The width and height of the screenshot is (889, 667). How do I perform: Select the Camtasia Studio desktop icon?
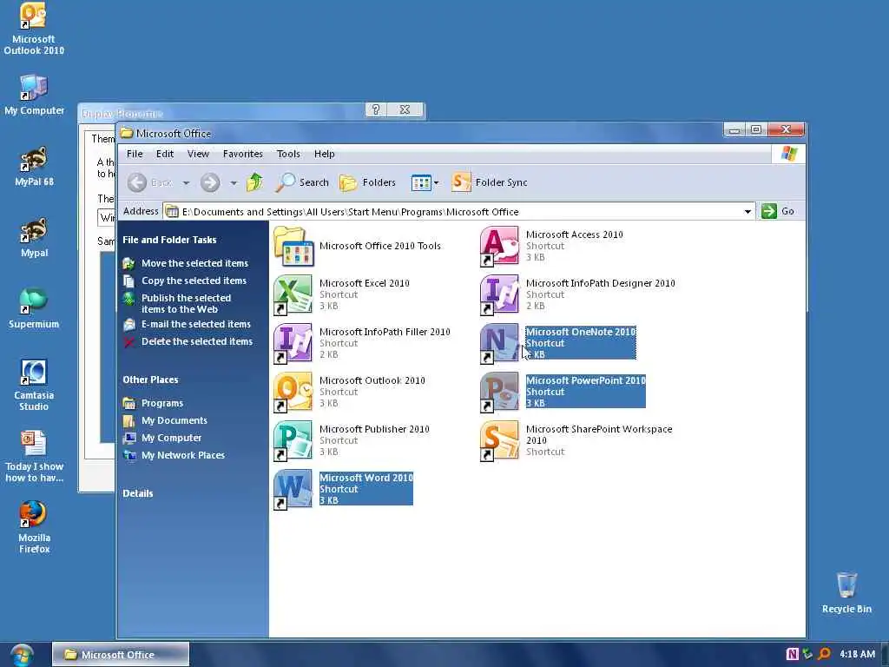34,386
